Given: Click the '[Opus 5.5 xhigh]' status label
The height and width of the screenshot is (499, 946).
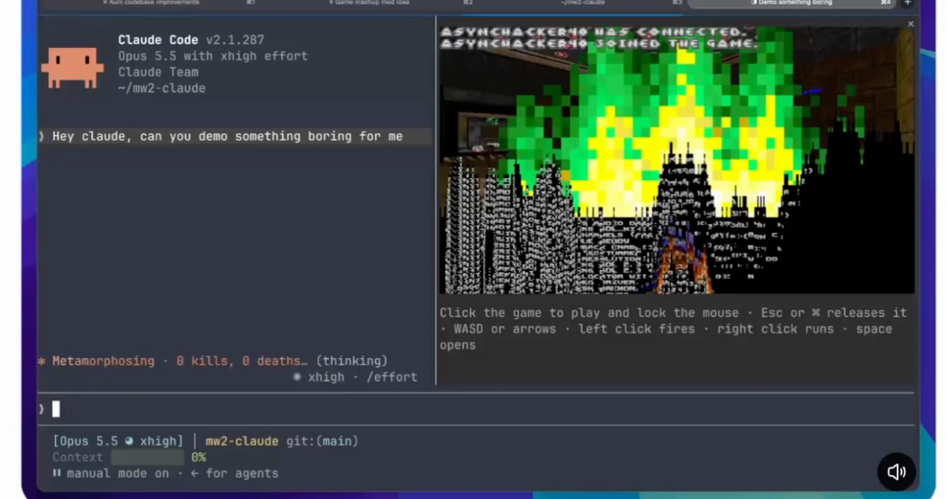Looking at the screenshot, I should (118, 441).
